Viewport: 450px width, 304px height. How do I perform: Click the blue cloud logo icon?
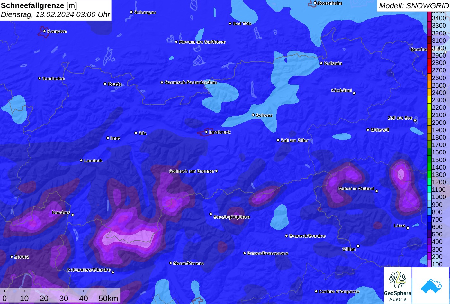tap(431, 285)
